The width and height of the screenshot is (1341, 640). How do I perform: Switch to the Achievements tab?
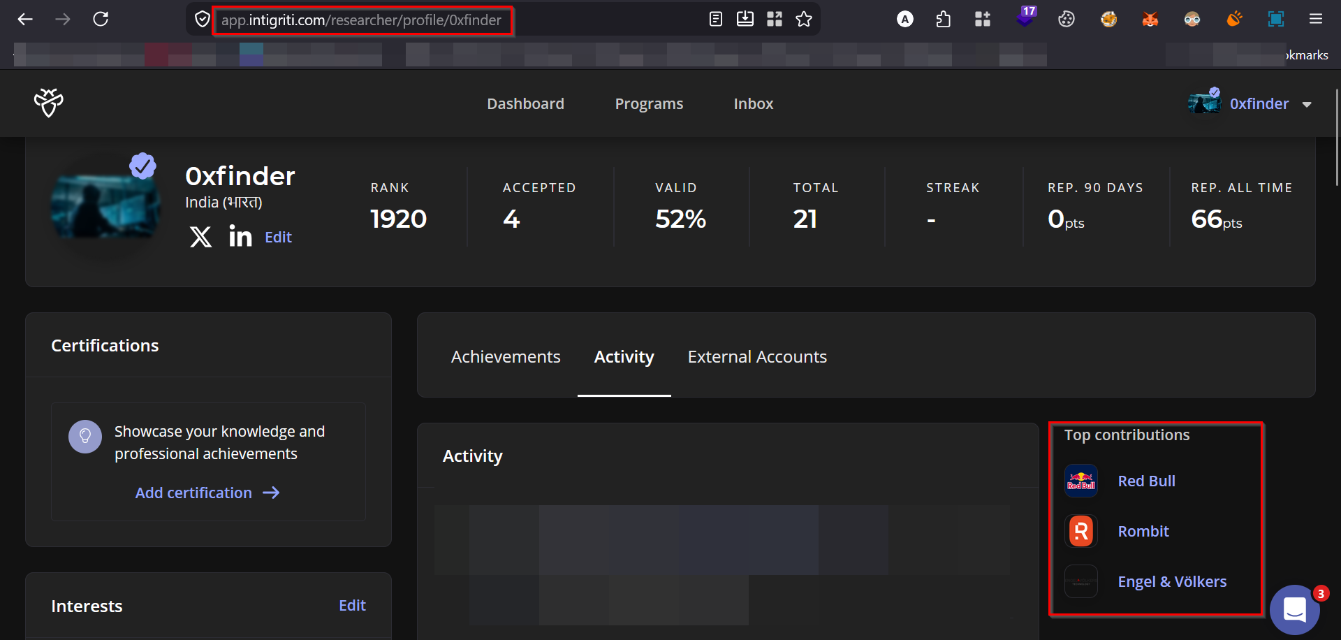coord(505,357)
